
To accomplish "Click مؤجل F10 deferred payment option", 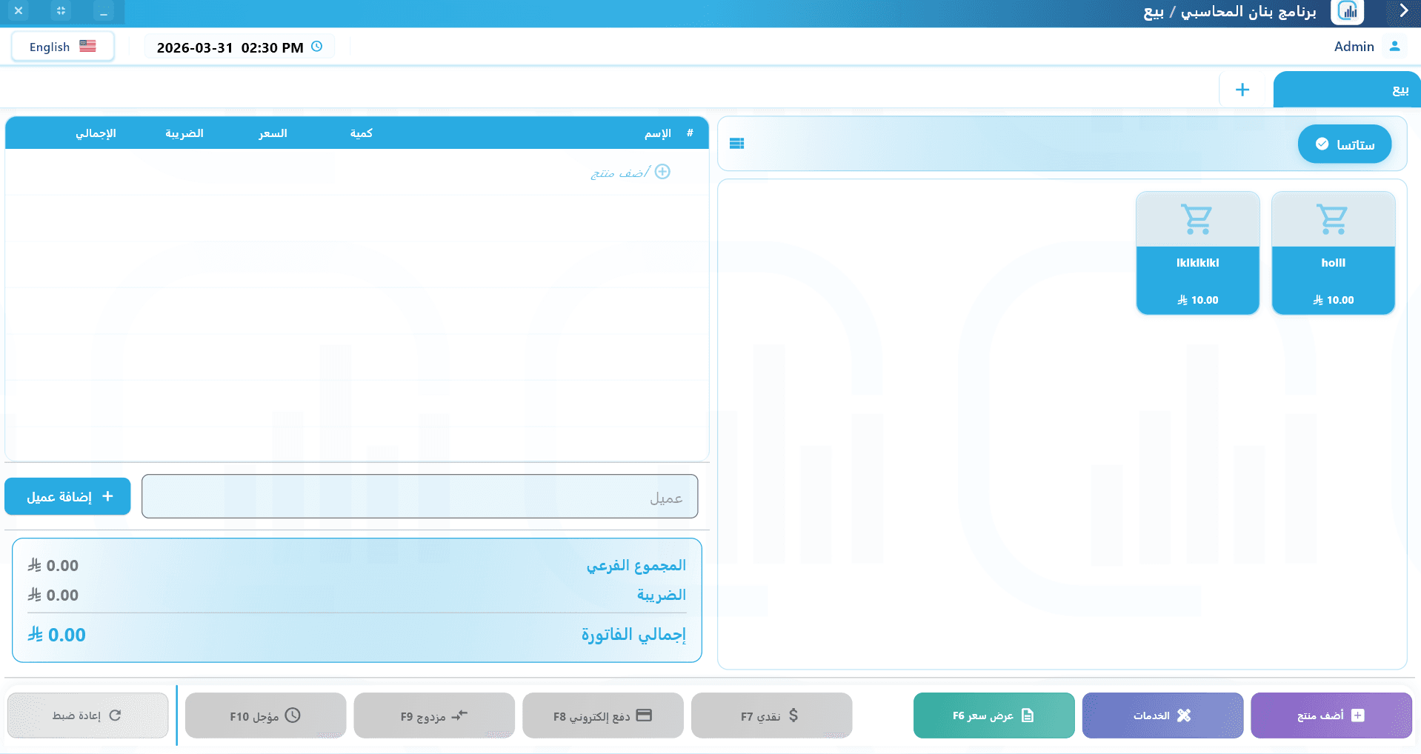I will click(264, 715).
